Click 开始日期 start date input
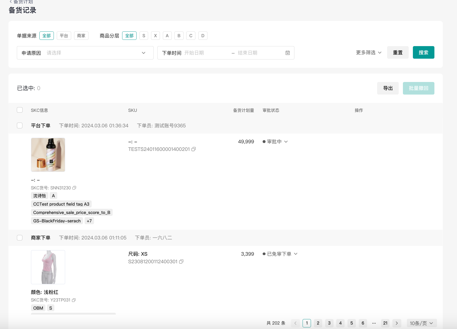 pyautogui.click(x=206, y=53)
